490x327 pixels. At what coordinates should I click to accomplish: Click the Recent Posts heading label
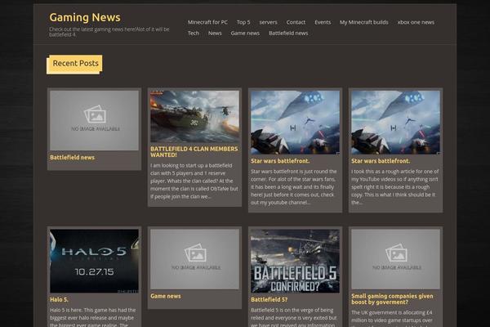[x=75, y=64]
